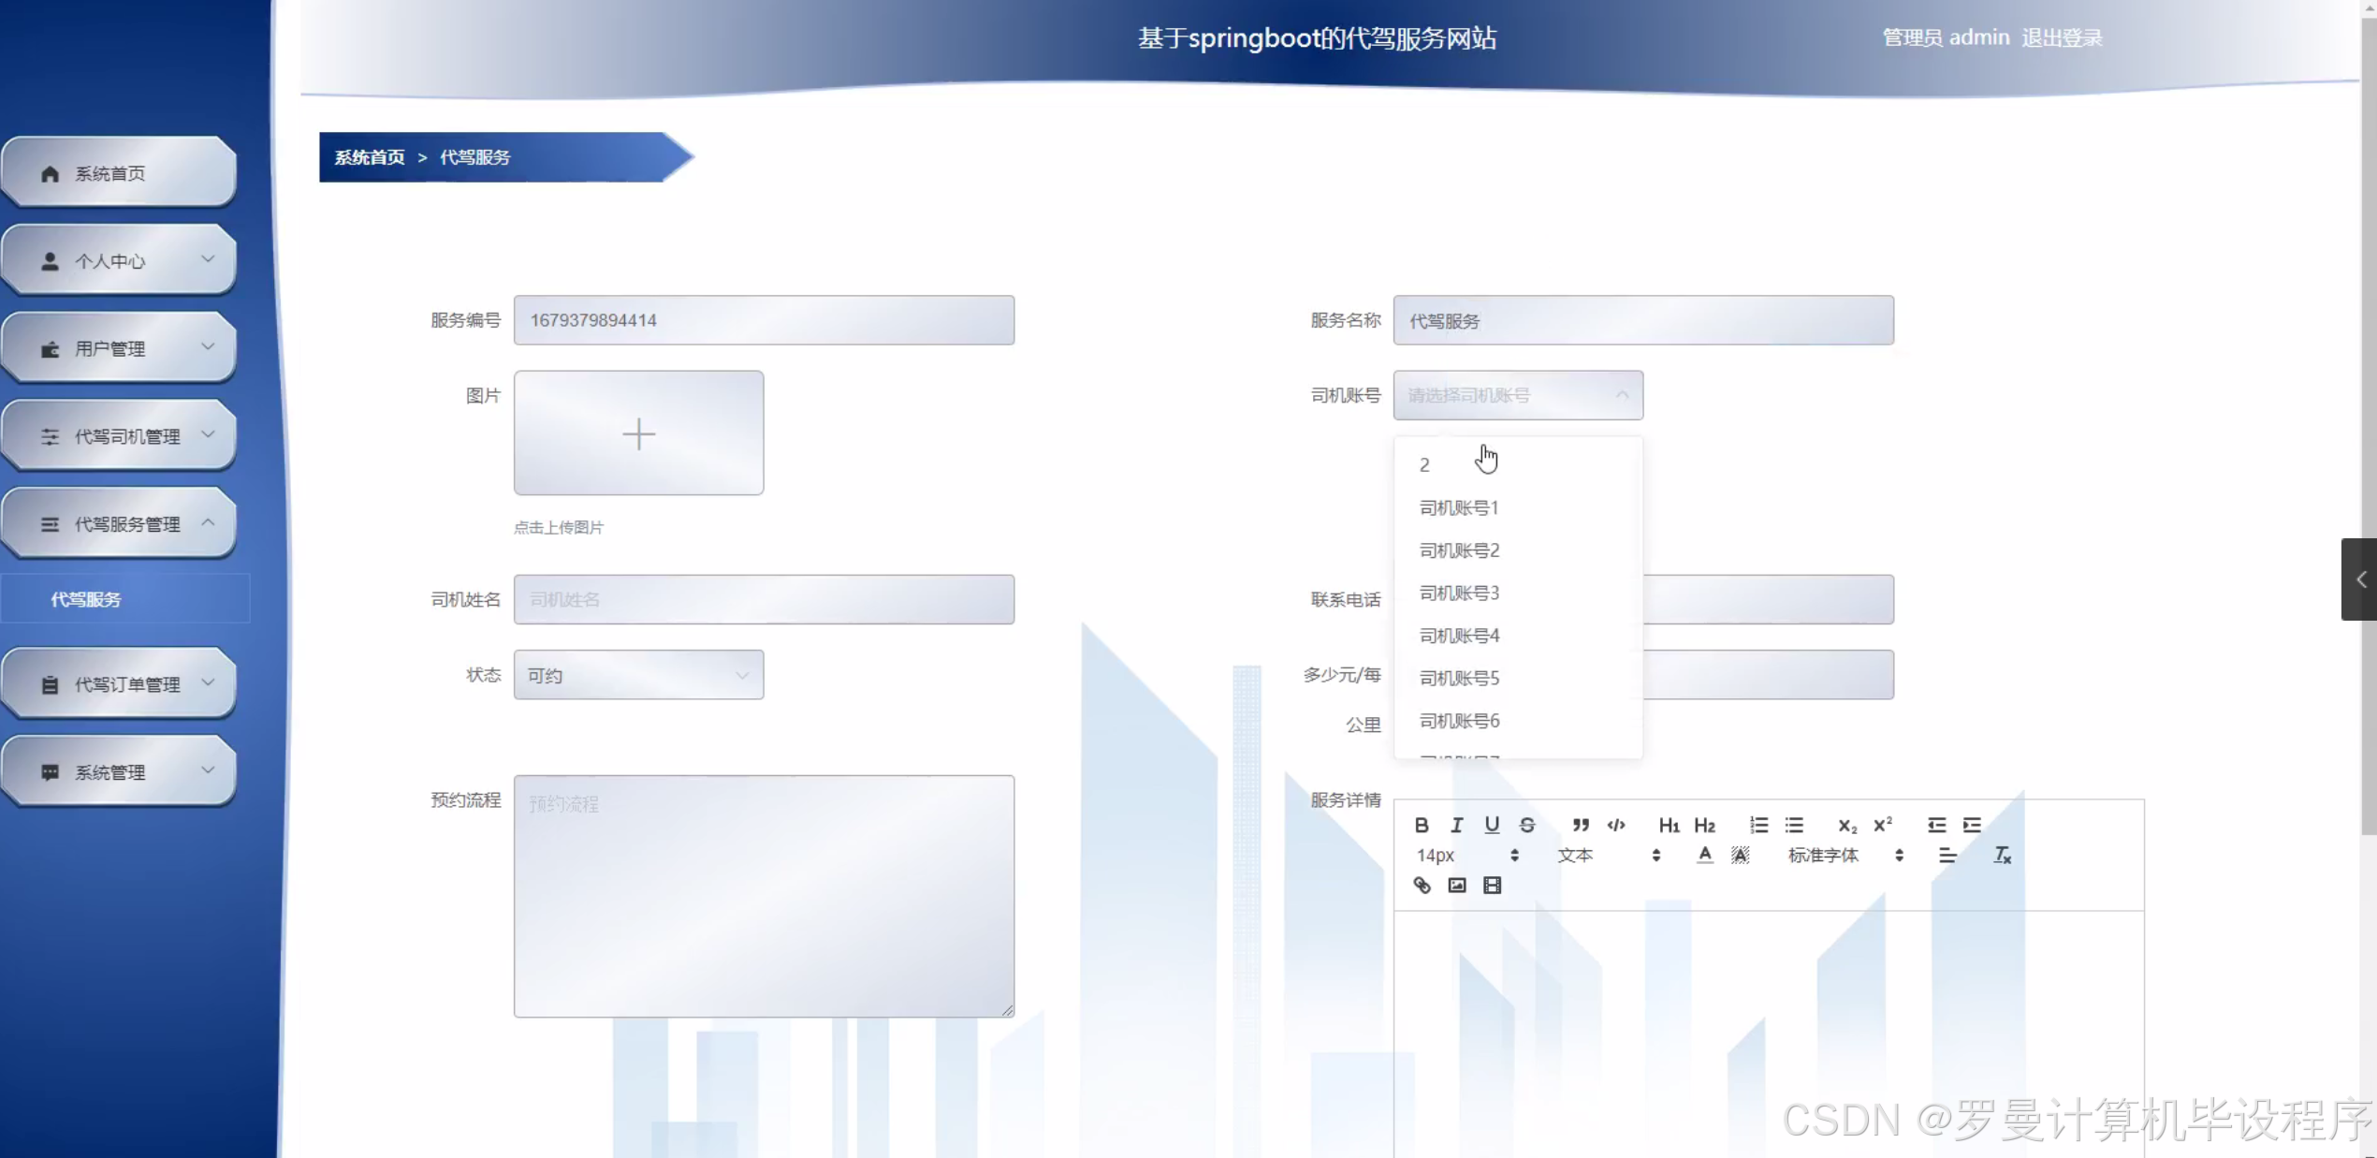2377x1158 pixels.
Task: Click the image upload plus box
Action: pos(638,433)
